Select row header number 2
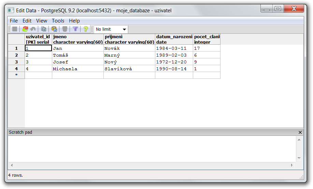313x189 pixels. (x=16, y=55)
